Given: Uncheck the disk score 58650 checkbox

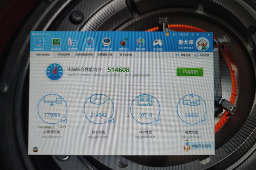Looking at the screenshot, I should coord(203,121).
